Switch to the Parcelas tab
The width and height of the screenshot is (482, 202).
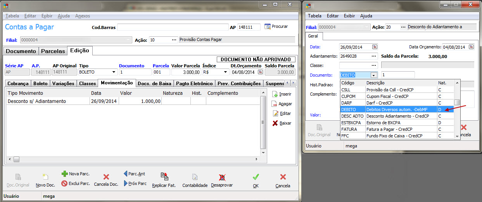(53, 51)
